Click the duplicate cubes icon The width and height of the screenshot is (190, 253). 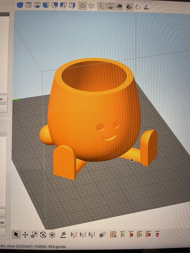coord(102,234)
